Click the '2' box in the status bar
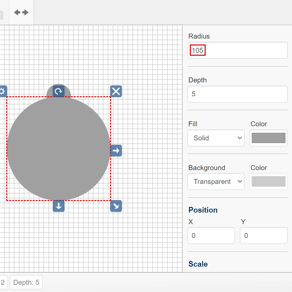The height and width of the screenshot is (292, 292). pos(3,282)
